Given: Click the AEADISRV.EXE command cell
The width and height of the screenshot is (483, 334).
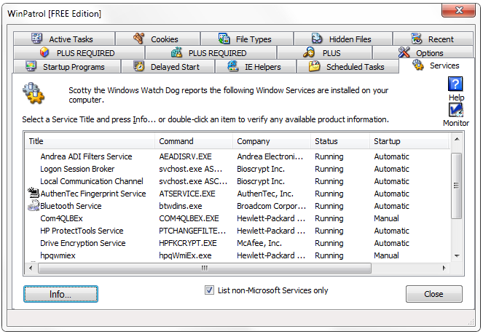Looking at the screenshot, I should [186, 156].
